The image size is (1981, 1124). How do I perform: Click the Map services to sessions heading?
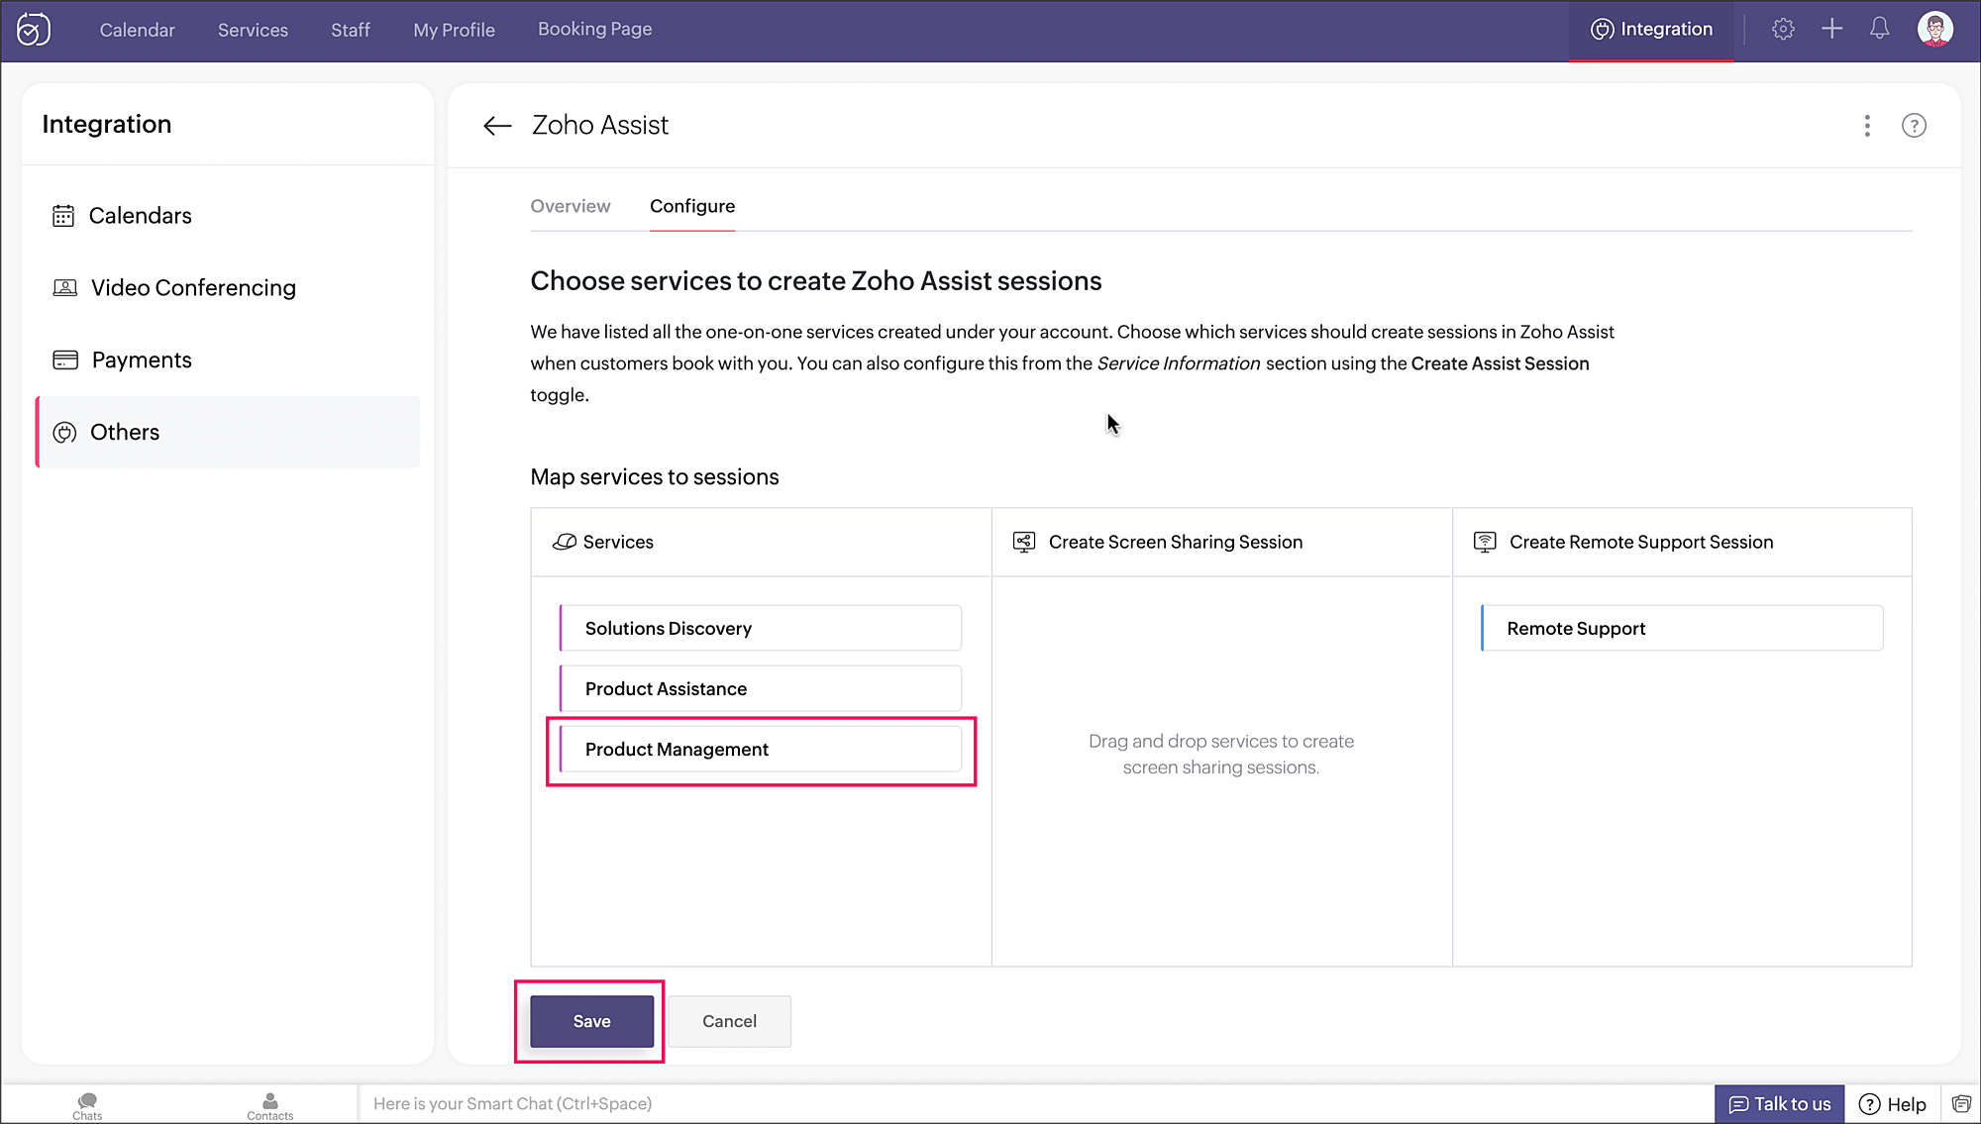655,477
